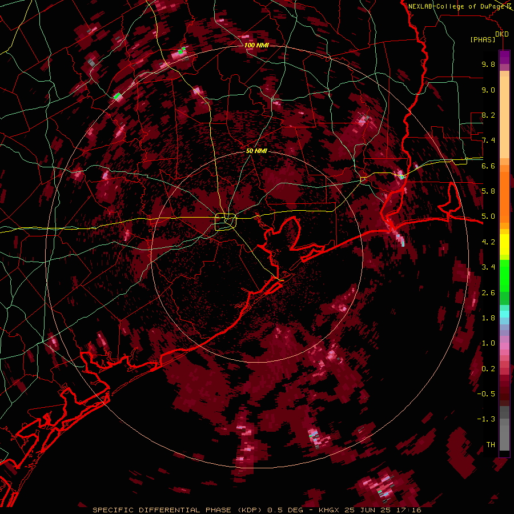The height and width of the screenshot is (514, 514).
Task: Click the TH threshold label
Action: pos(491,444)
